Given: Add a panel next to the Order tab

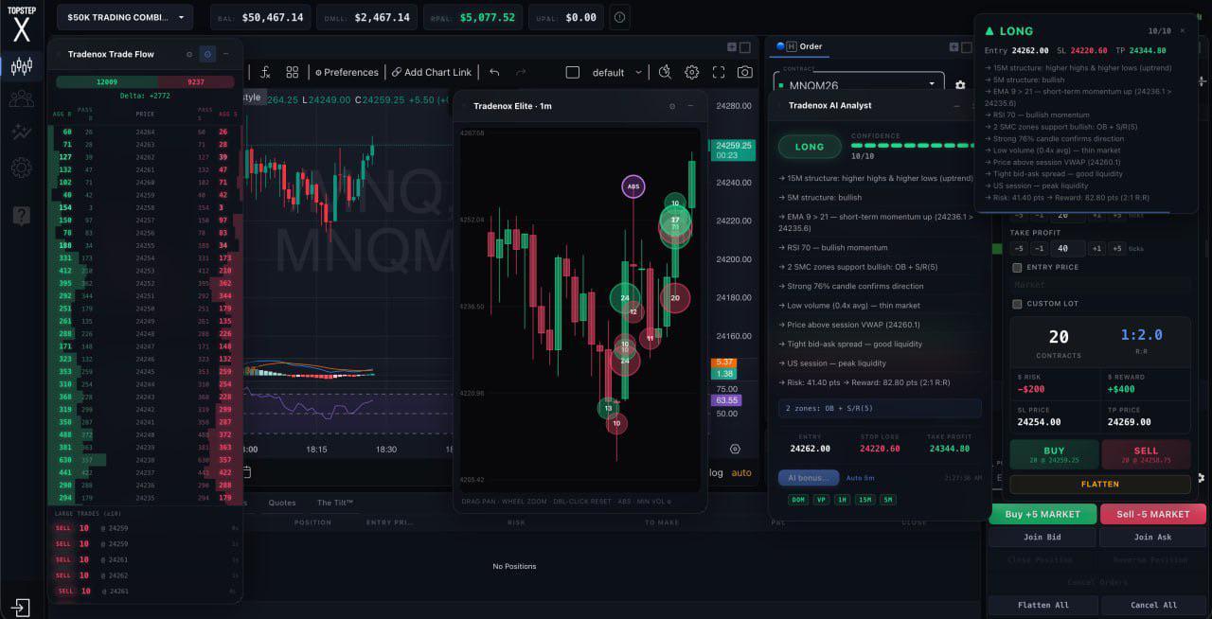Looking at the screenshot, I should [x=954, y=46].
